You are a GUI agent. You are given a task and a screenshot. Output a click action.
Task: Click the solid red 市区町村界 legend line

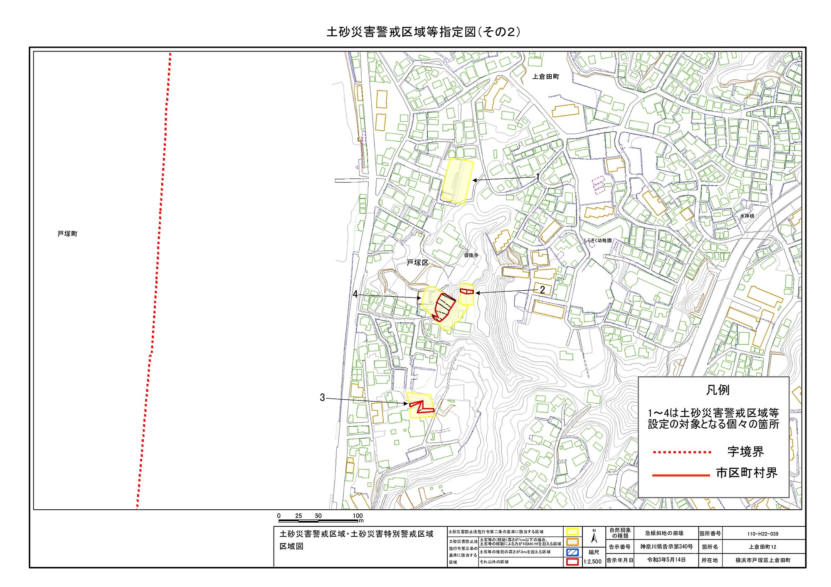point(681,475)
